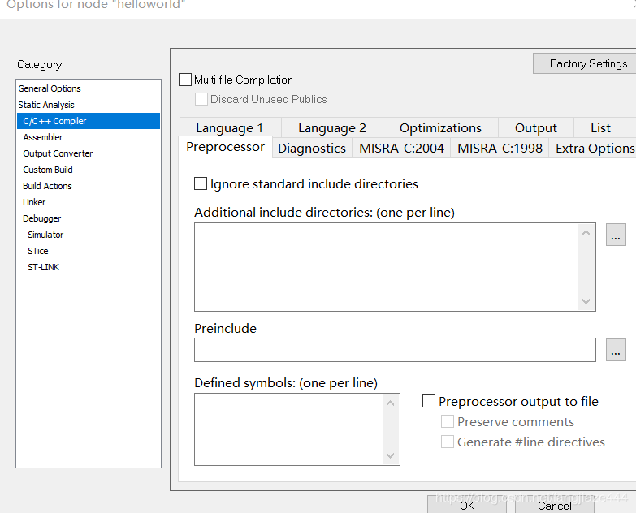The height and width of the screenshot is (513, 636).
Task: Select General Options category
Action: click(50, 88)
